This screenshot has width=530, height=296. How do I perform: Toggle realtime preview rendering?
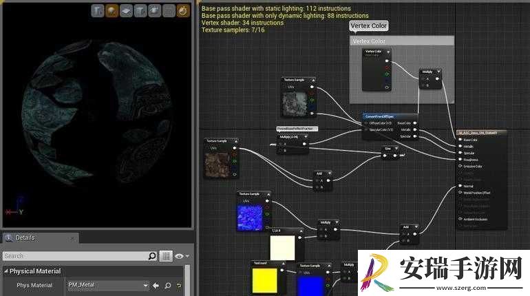click(x=183, y=11)
